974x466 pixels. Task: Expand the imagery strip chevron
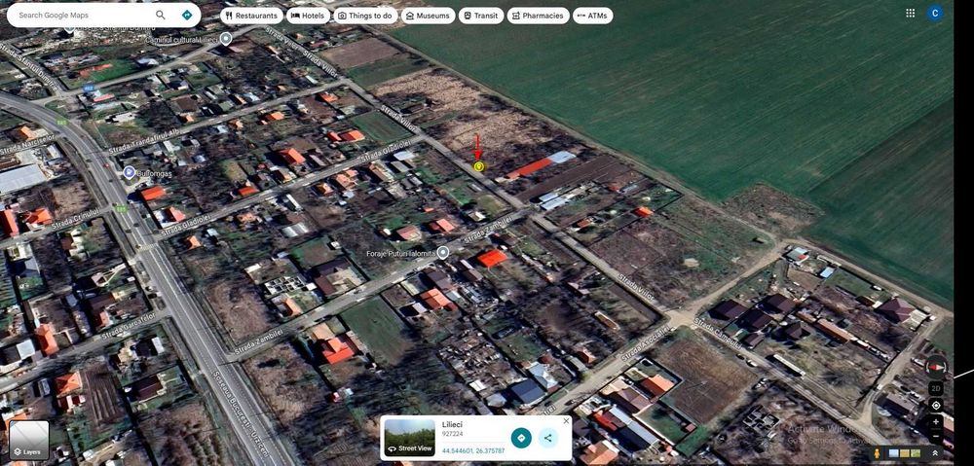(935, 453)
